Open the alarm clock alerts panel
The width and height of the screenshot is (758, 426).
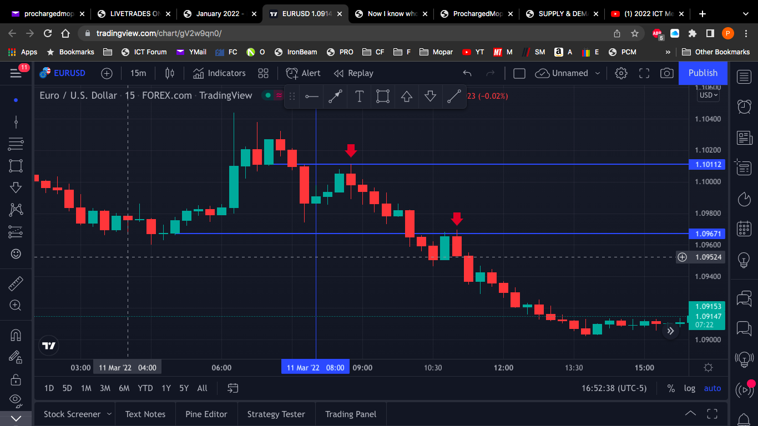[x=744, y=106]
